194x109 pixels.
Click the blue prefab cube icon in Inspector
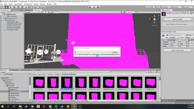(163, 35)
